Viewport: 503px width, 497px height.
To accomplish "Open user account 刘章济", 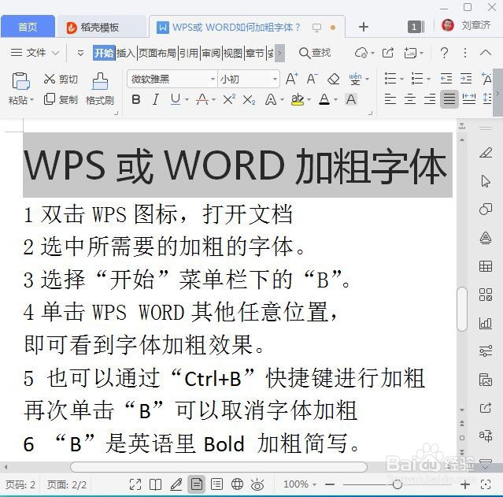I will tap(466, 25).
